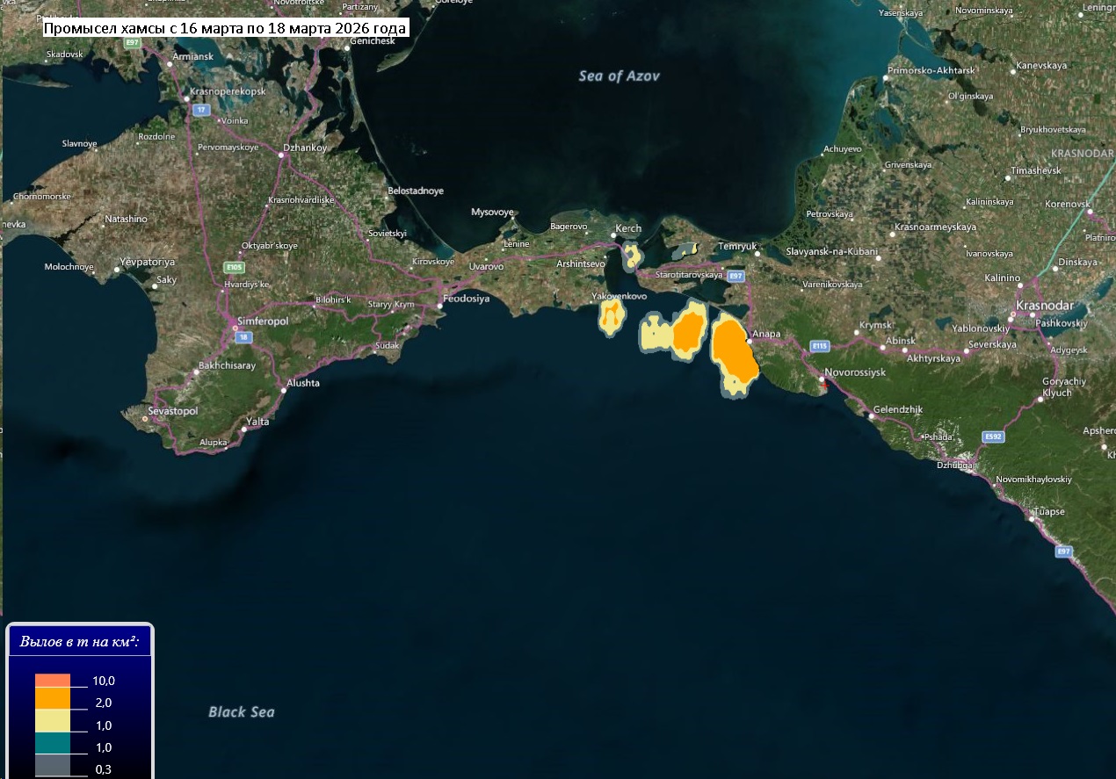Click the E115 road shield near Anapa
1116x779 pixels.
pos(820,346)
